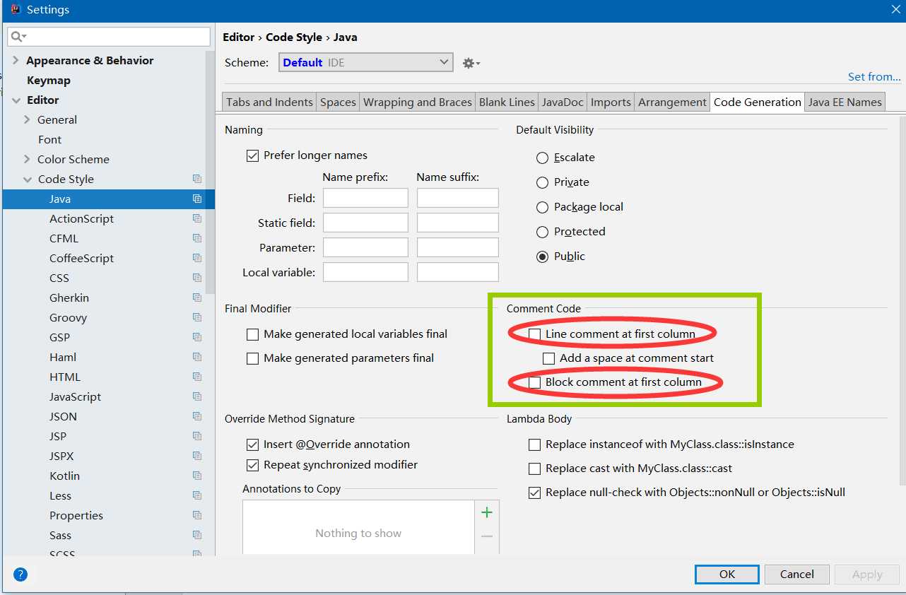Click the copy icon beside Sass

point(197,535)
